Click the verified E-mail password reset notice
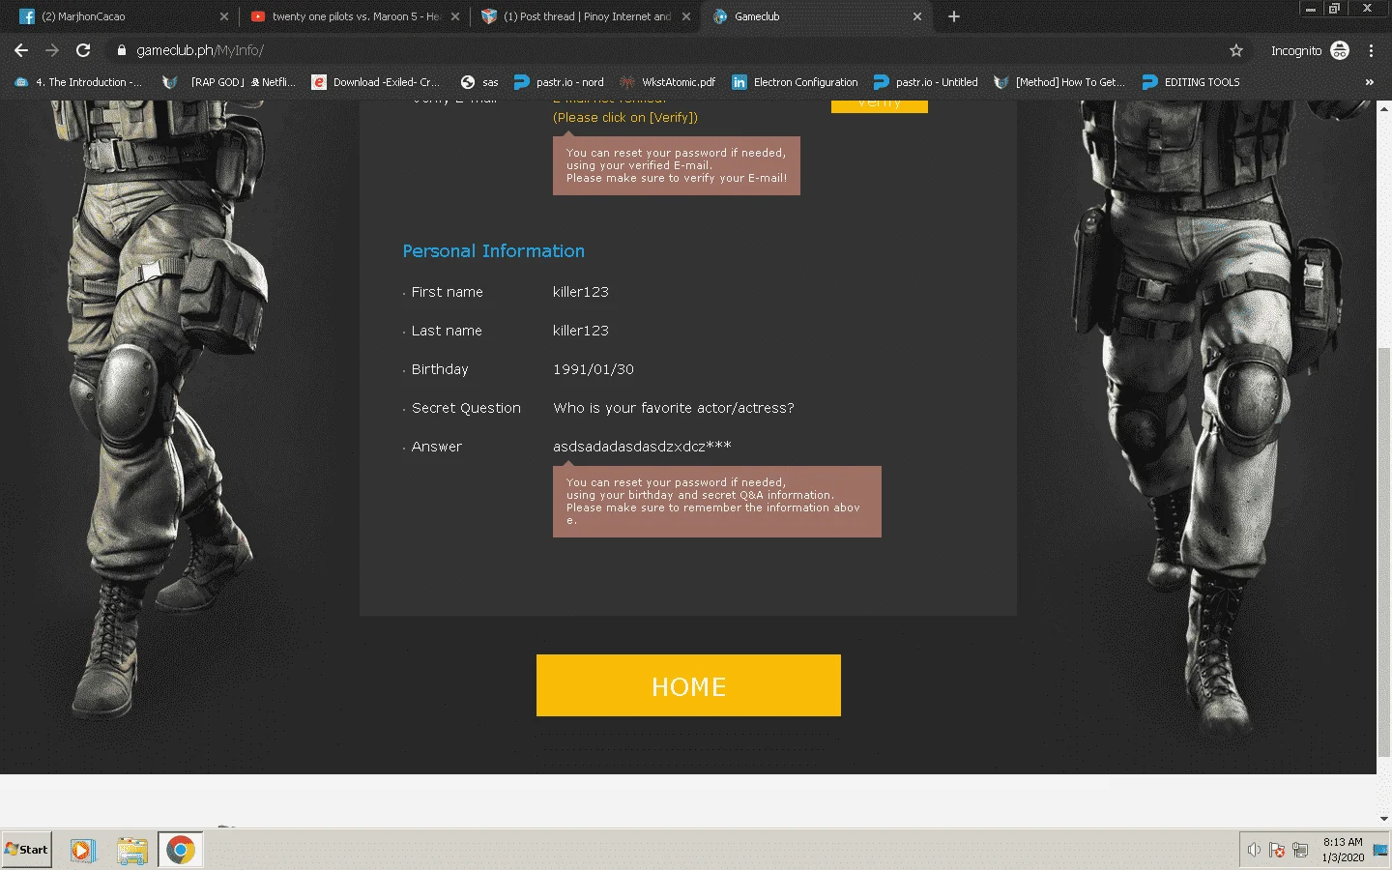Image resolution: width=1392 pixels, height=870 pixels. click(x=677, y=165)
